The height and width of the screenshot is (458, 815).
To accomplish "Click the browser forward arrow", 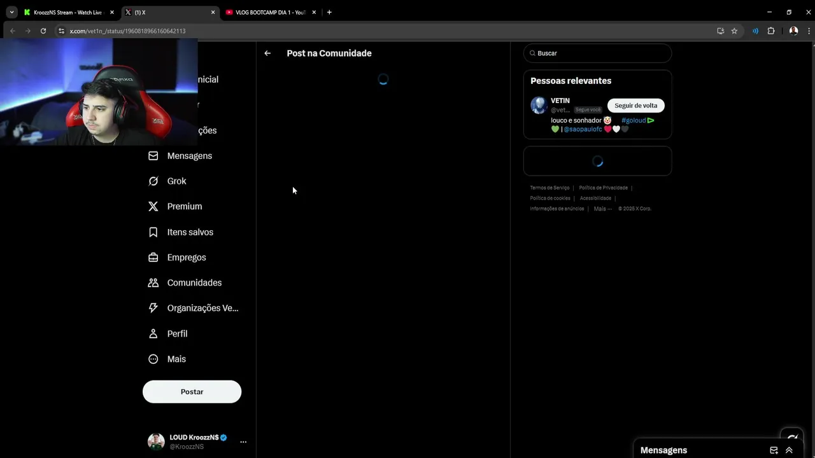I will [x=27, y=31].
